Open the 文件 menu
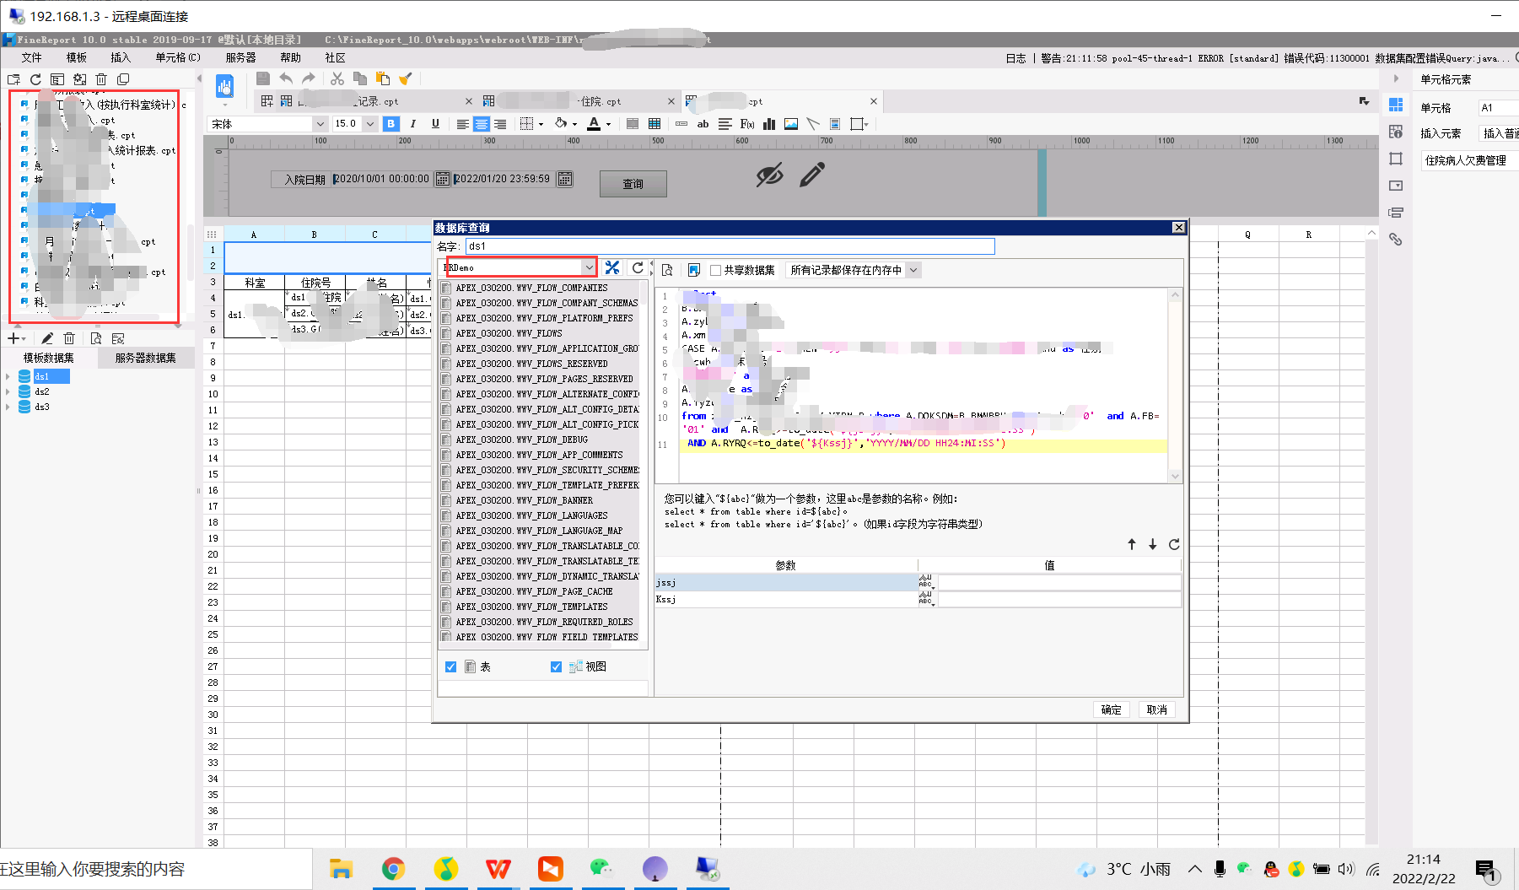Screen dimensions: 1519x890 click(32, 57)
